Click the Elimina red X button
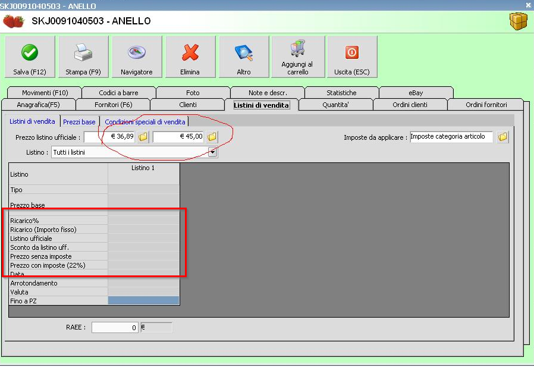 190,57
